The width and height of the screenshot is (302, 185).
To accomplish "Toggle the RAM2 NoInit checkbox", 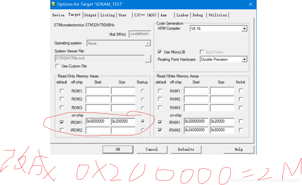I will coord(241,99).
